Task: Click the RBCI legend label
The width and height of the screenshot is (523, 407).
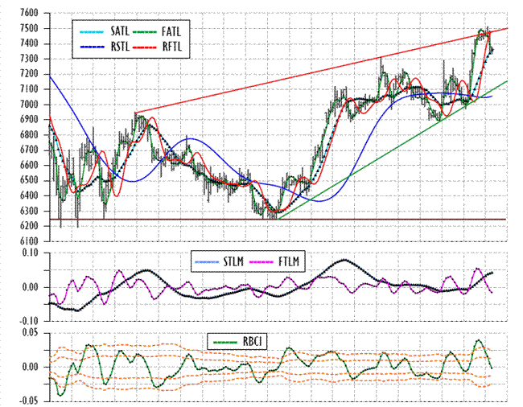Action: click(253, 341)
